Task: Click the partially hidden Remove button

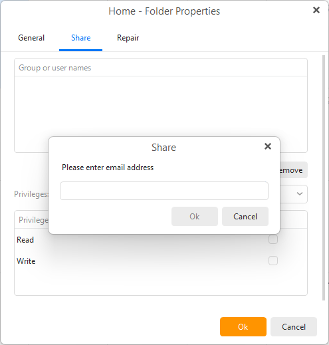Action: [294, 170]
